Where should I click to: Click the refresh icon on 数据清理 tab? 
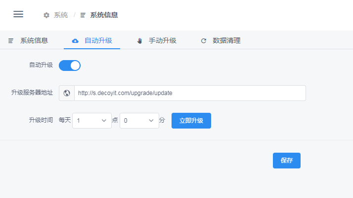click(x=203, y=41)
